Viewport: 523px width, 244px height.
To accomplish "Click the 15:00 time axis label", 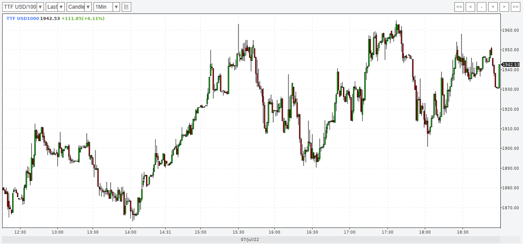I will click(x=200, y=232).
